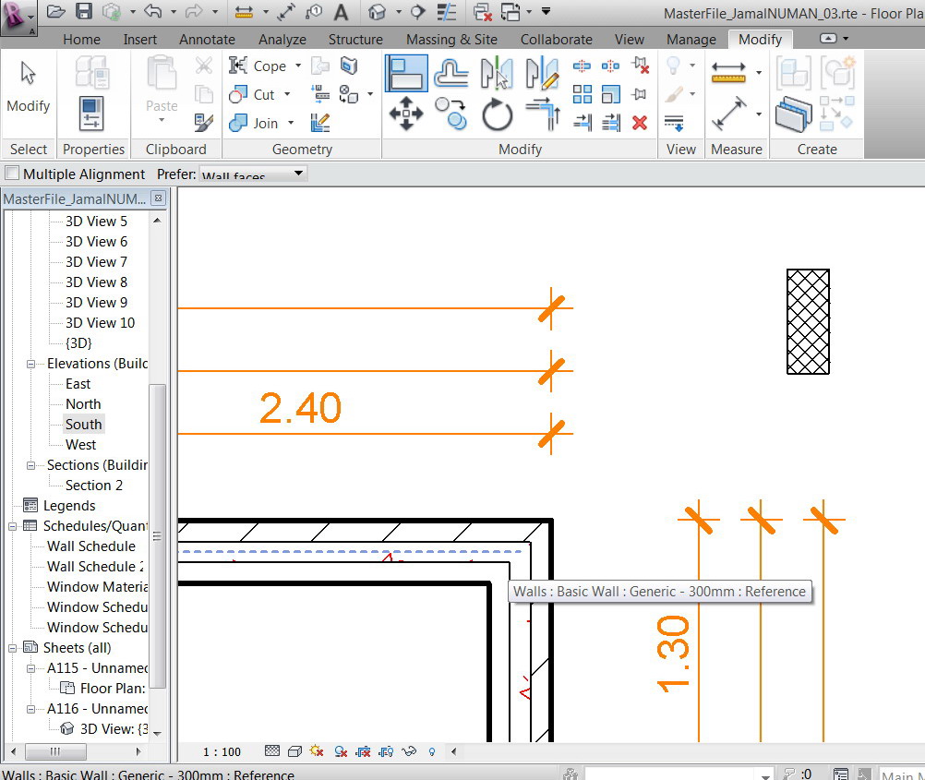The image size is (925, 780).
Task: Open the Massing & Site tab
Action: pyautogui.click(x=451, y=40)
